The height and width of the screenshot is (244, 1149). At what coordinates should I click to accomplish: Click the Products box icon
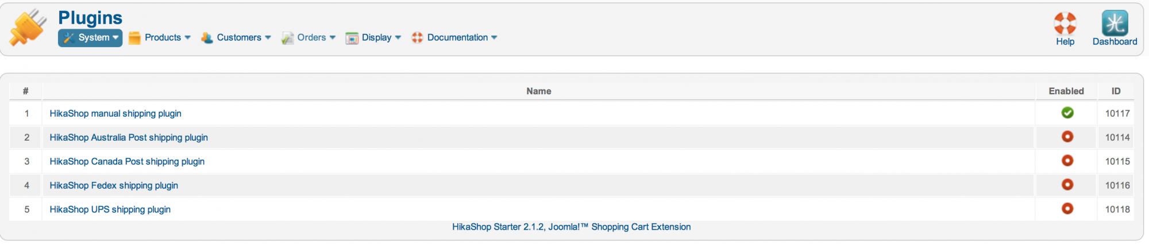click(x=134, y=38)
